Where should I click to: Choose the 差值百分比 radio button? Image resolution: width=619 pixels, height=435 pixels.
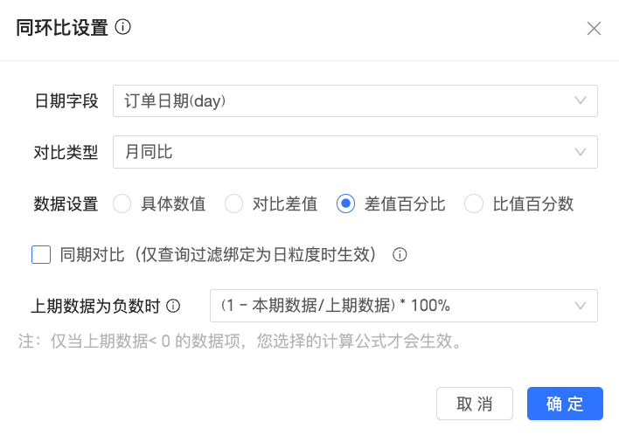click(345, 204)
